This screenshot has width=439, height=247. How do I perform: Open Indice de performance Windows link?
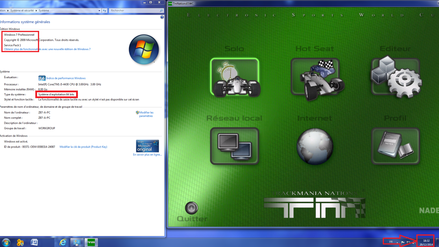click(x=66, y=78)
